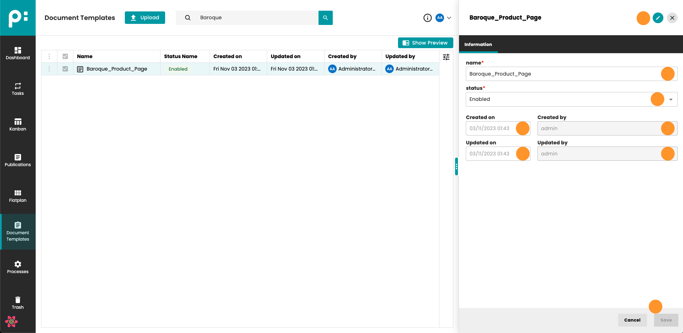This screenshot has width=683, height=333.
Task: Select the Information tab
Action: pos(478,45)
